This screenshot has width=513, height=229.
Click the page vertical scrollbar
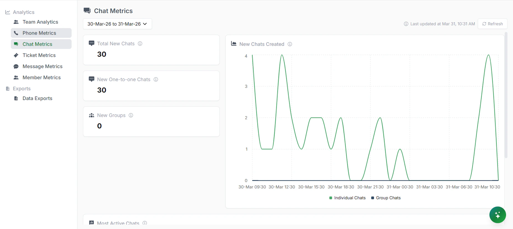(x=506, y=95)
